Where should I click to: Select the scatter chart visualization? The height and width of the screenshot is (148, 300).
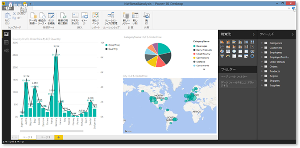[x=252, y=46]
